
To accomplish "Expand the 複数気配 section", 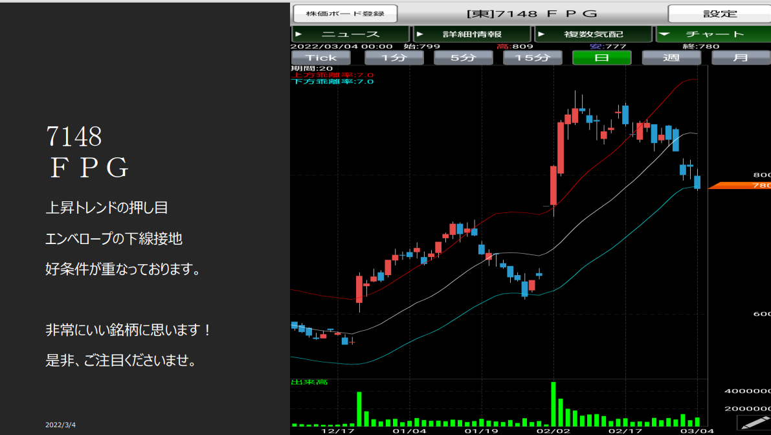I will (x=593, y=34).
